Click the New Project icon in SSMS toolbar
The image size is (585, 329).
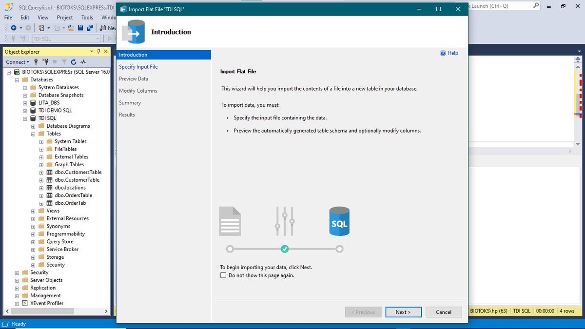tap(42, 28)
